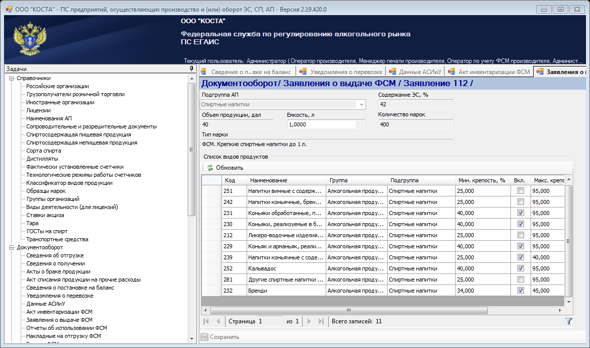Image resolution: width=590 pixels, height=348 pixels.
Task: Uncheck Вкл. checkbox for code 230
Action: coord(521,224)
